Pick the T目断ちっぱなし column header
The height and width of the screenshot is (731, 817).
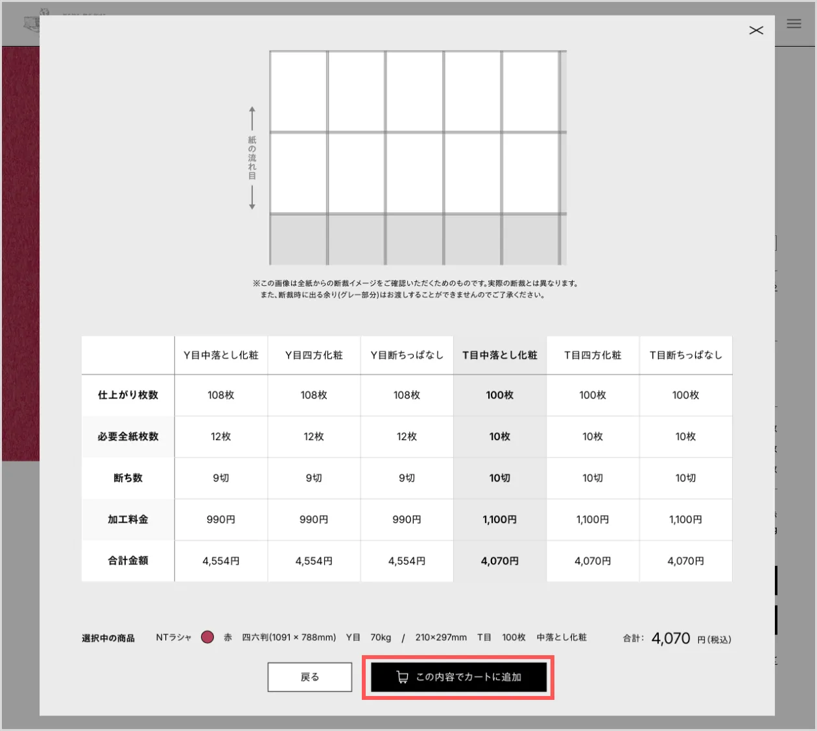685,355
